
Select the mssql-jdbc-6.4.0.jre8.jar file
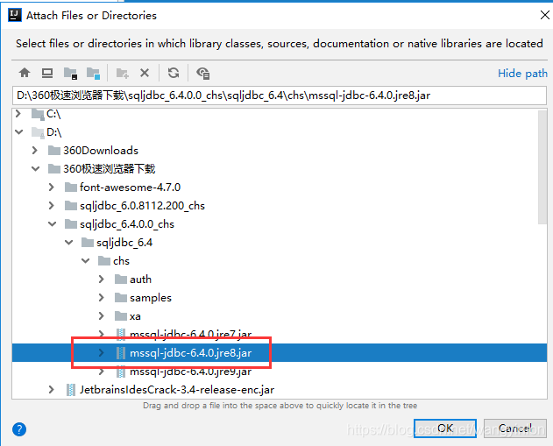(280, 352)
